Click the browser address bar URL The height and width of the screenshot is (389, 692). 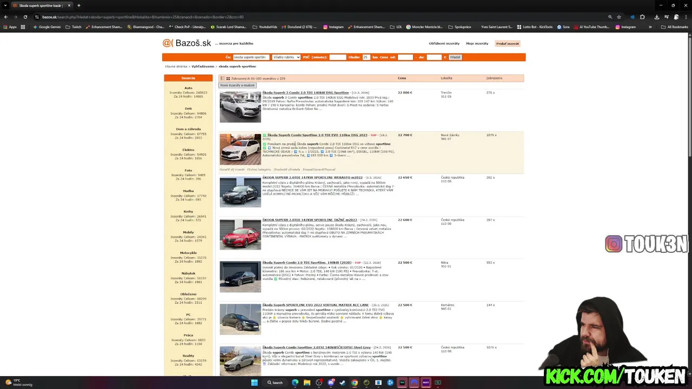[x=143, y=17]
